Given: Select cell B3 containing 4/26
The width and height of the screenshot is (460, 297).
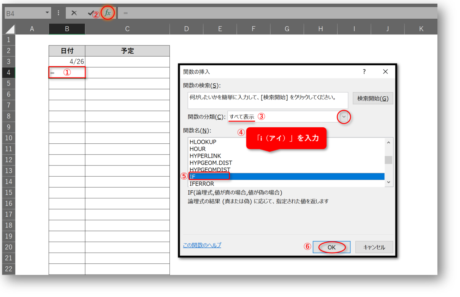Looking at the screenshot, I should 67,61.
